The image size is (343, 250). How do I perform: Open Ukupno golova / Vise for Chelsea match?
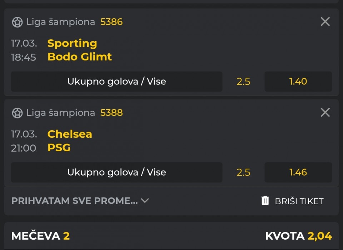tap(116, 172)
